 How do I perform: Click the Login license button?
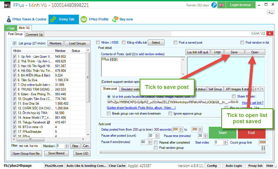tap(240, 5)
